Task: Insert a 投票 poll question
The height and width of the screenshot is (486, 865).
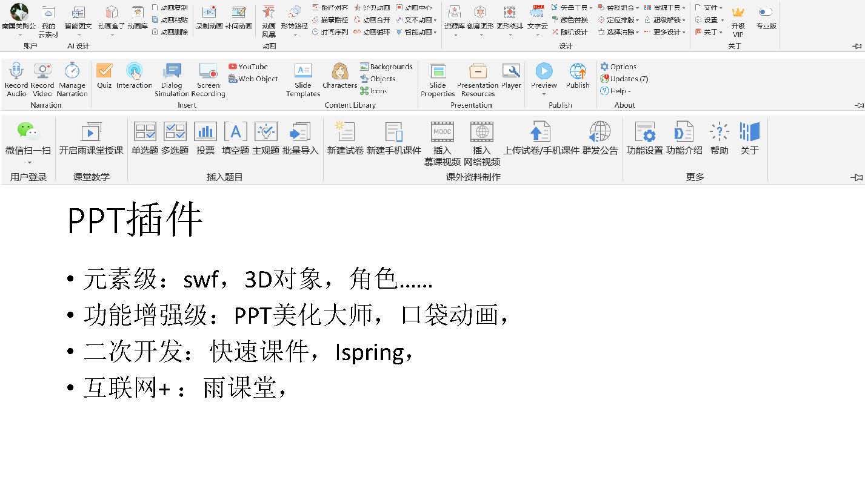Action: click(x=205, y=132)
